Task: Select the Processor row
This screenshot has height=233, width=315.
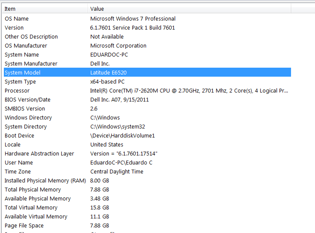Action: (x=17, y=91)
